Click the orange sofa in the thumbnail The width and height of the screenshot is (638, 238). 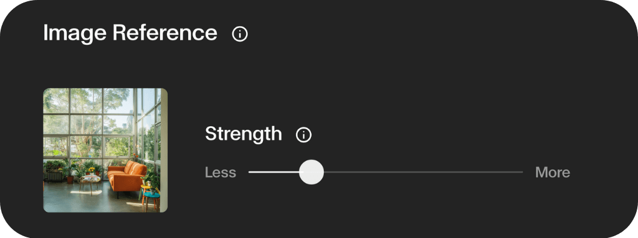click(x=126, y=177)
